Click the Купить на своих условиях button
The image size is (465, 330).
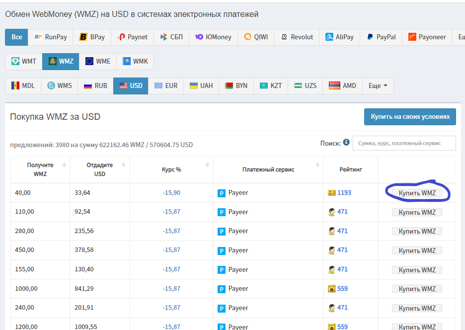410,117
